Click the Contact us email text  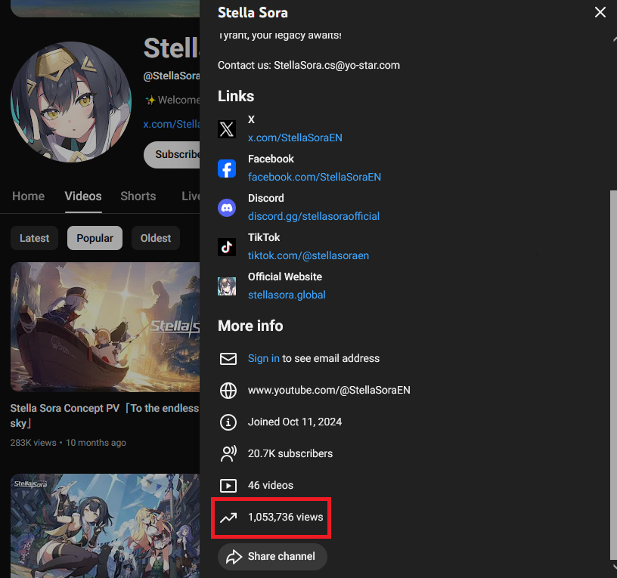(x=309, y=65)
